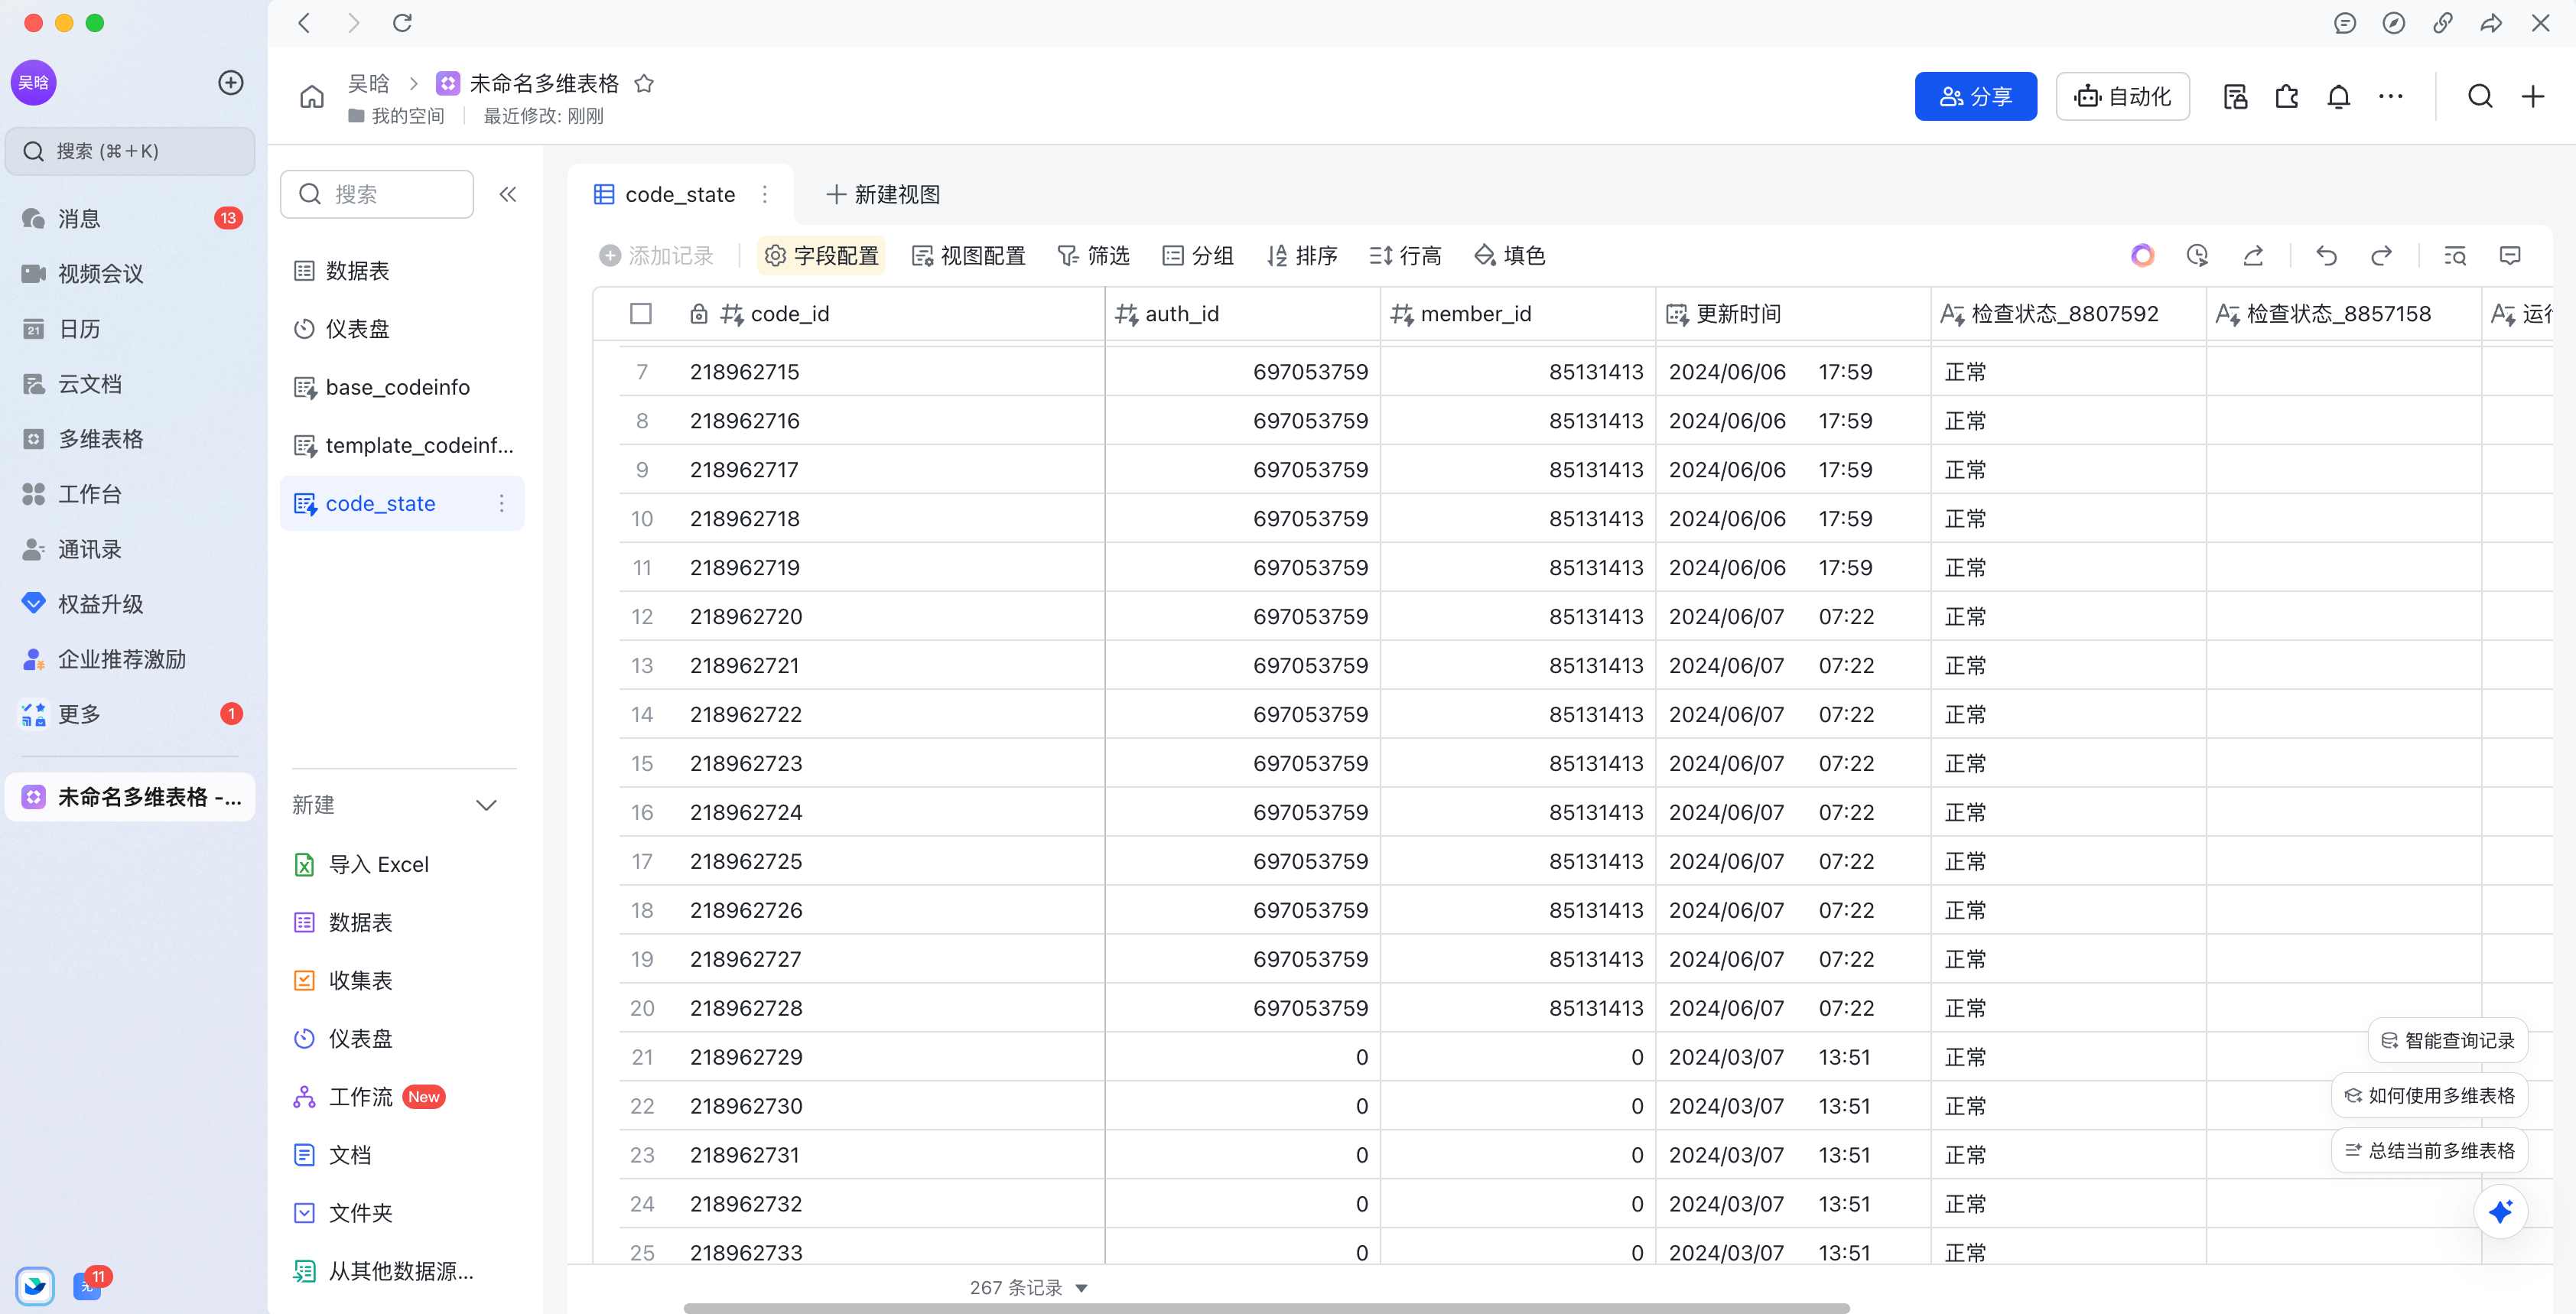Undo the last action
Image resolution: width=2576 pixels, height=1314 pixels.
(2326, 255)
